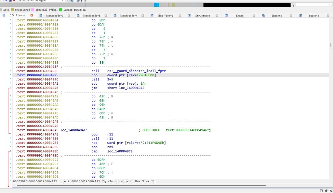Image resolution: width=333 pixels, height=193 pixels.
Task: Click the Lumina function green legend swatch
Action: click(61, 10)
